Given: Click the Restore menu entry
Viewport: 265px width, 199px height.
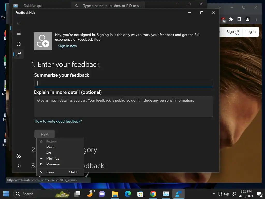Looking at the screenshot, I should point(60,141).
